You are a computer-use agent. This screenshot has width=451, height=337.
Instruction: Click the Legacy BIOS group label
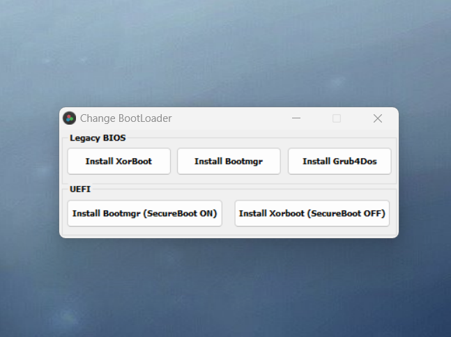coord(98,138)
